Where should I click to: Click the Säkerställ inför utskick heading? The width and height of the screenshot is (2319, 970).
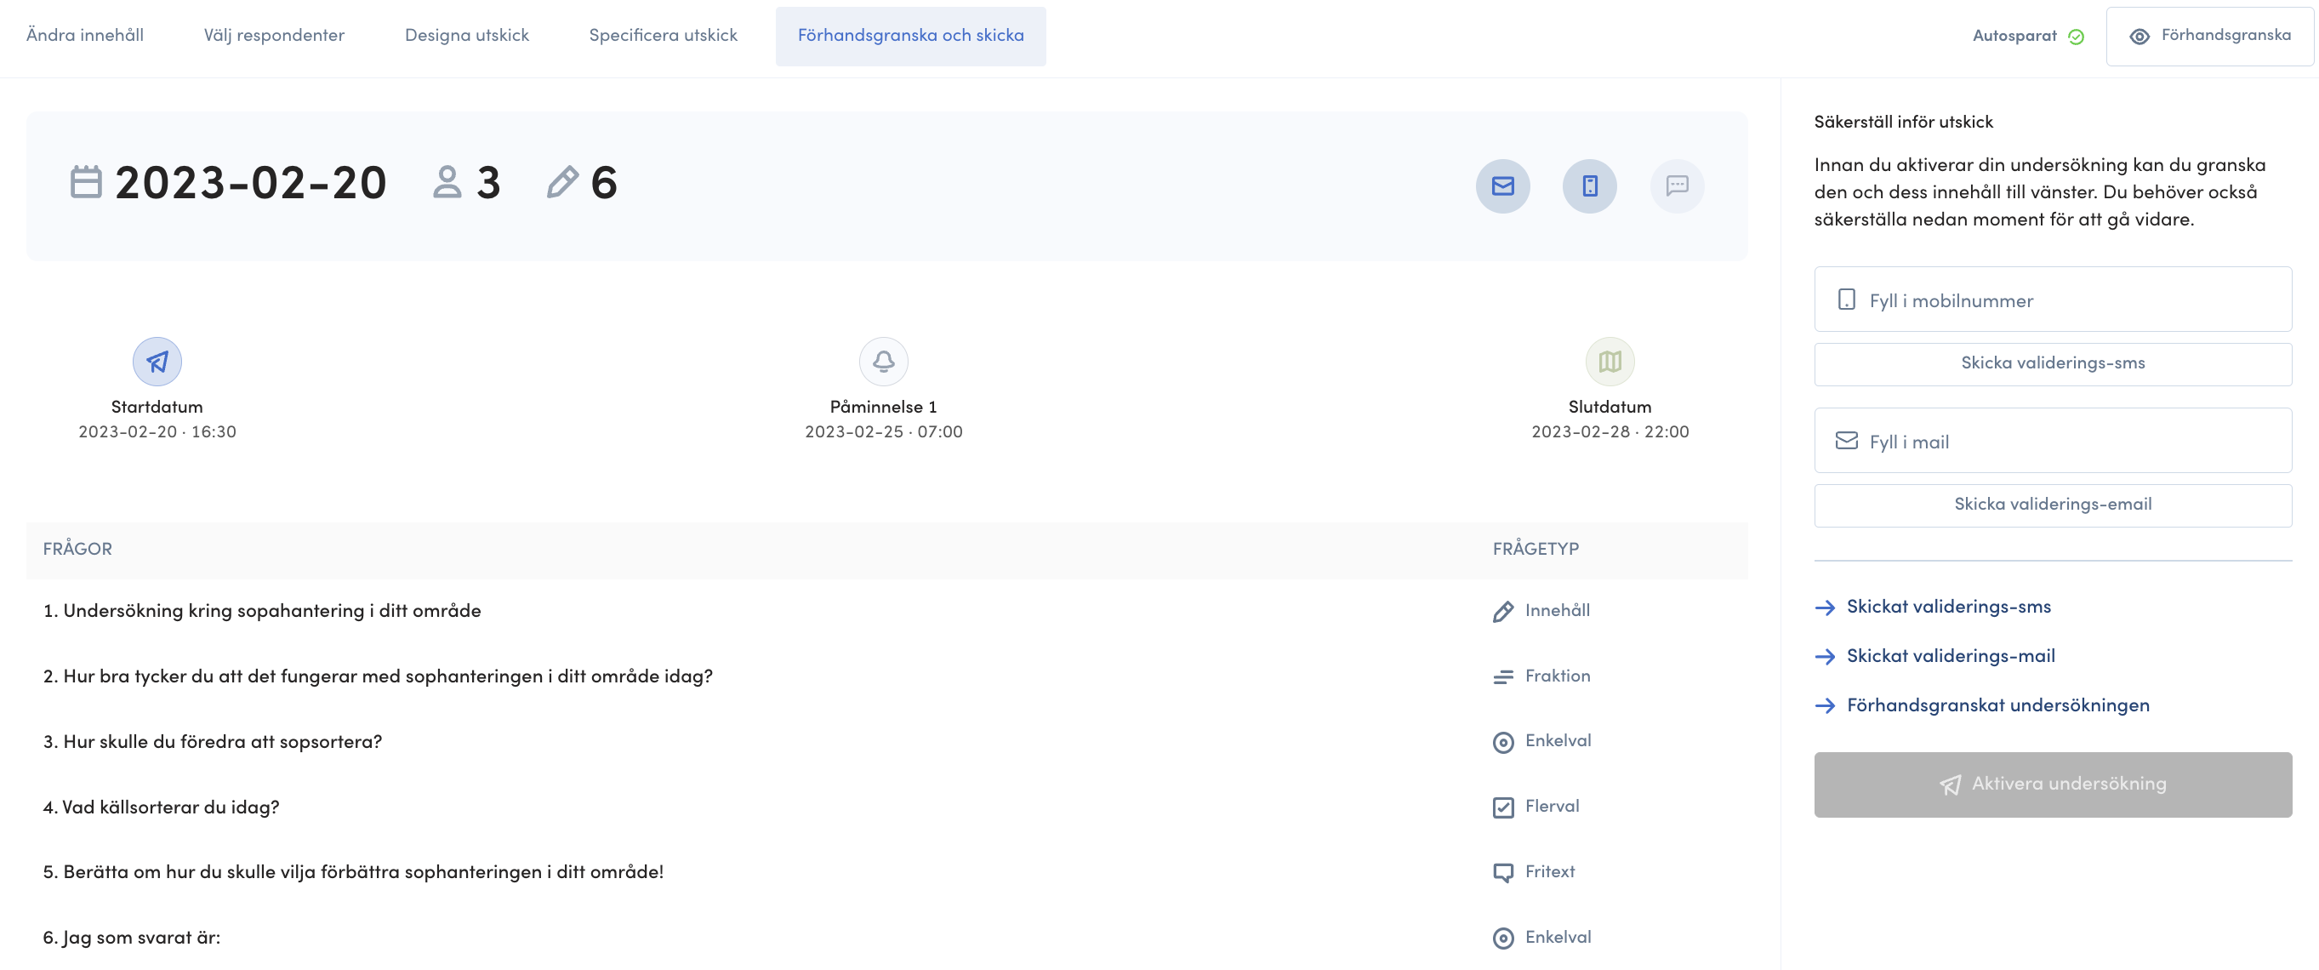(1903, 123)
